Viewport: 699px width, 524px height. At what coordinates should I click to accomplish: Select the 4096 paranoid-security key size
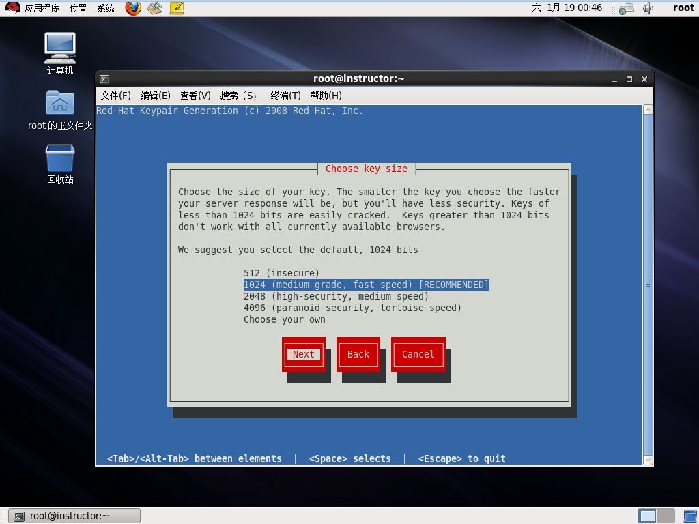pos(353,308)
